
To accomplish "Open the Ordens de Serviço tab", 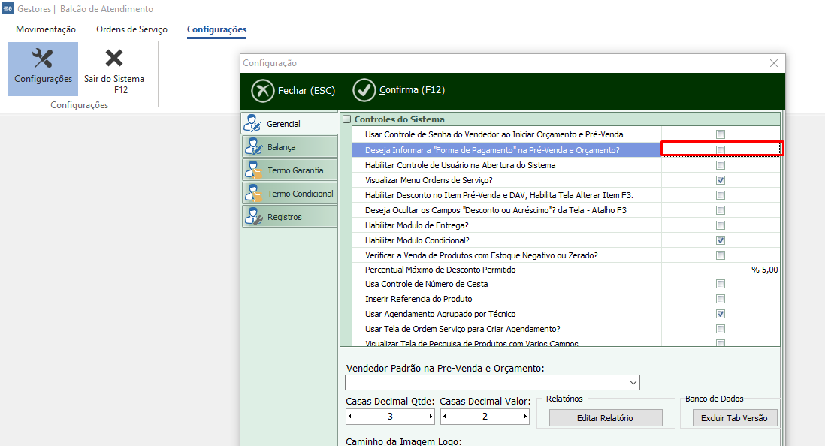I will [131, 29].
